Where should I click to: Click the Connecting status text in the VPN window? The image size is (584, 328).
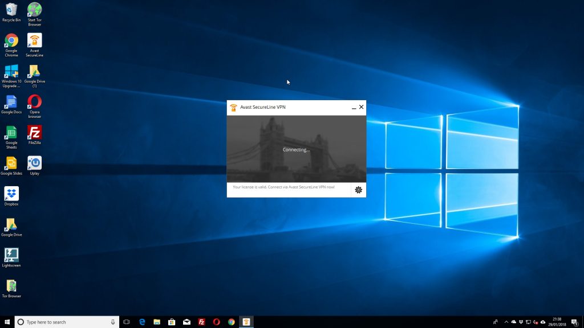[x=296, y=150]
